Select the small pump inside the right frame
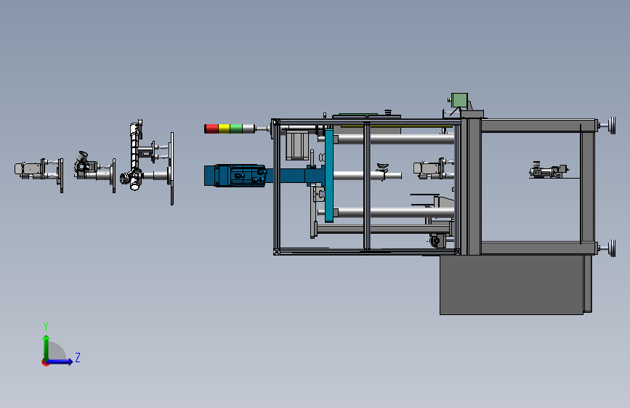Viewport: 630px width, 408px height. click(x=549, y=171)
